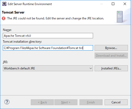The image size is (131, 109).
Task: Open the Installed JREs... preferences
Action: (x=111, y=68)
